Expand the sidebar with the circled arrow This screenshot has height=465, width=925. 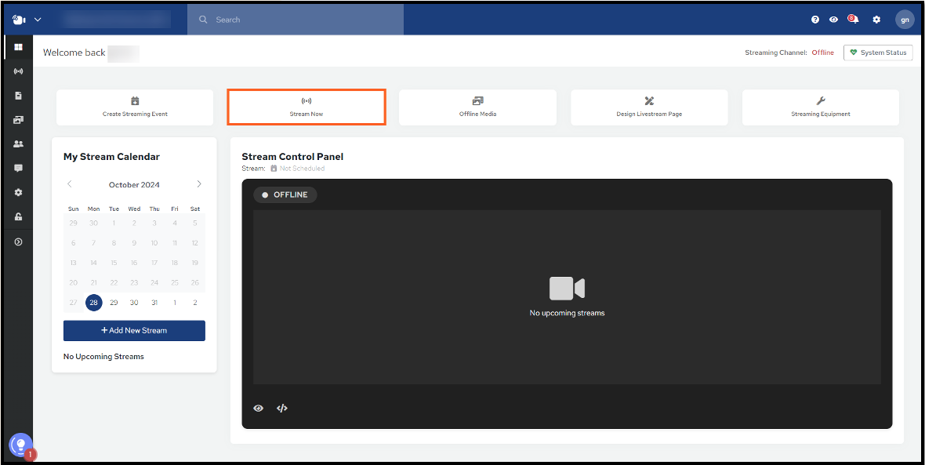[x=18, y=242]
